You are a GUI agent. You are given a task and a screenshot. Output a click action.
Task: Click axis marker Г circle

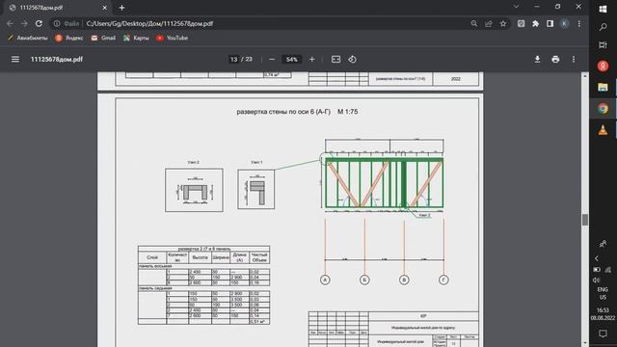443,280
